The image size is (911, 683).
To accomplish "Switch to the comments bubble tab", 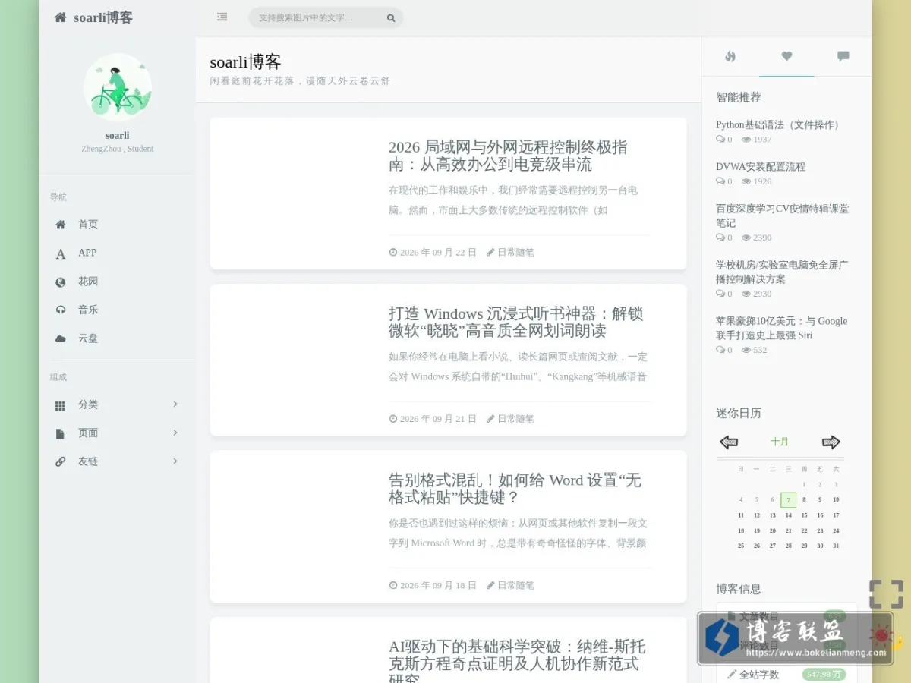I will click(843, 56).
